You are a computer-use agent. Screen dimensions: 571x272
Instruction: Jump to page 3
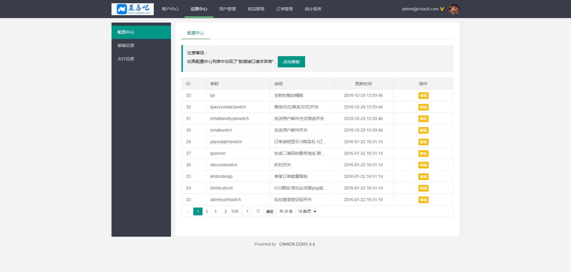pos(215,211)
